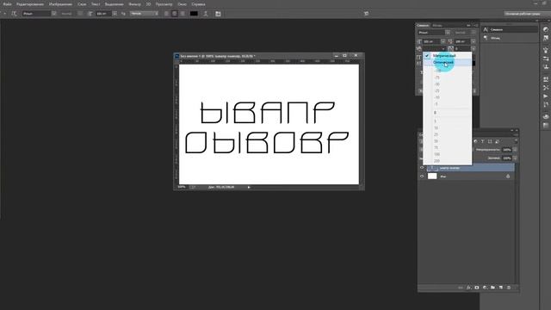Align text left in options bar

pos(166,14)
